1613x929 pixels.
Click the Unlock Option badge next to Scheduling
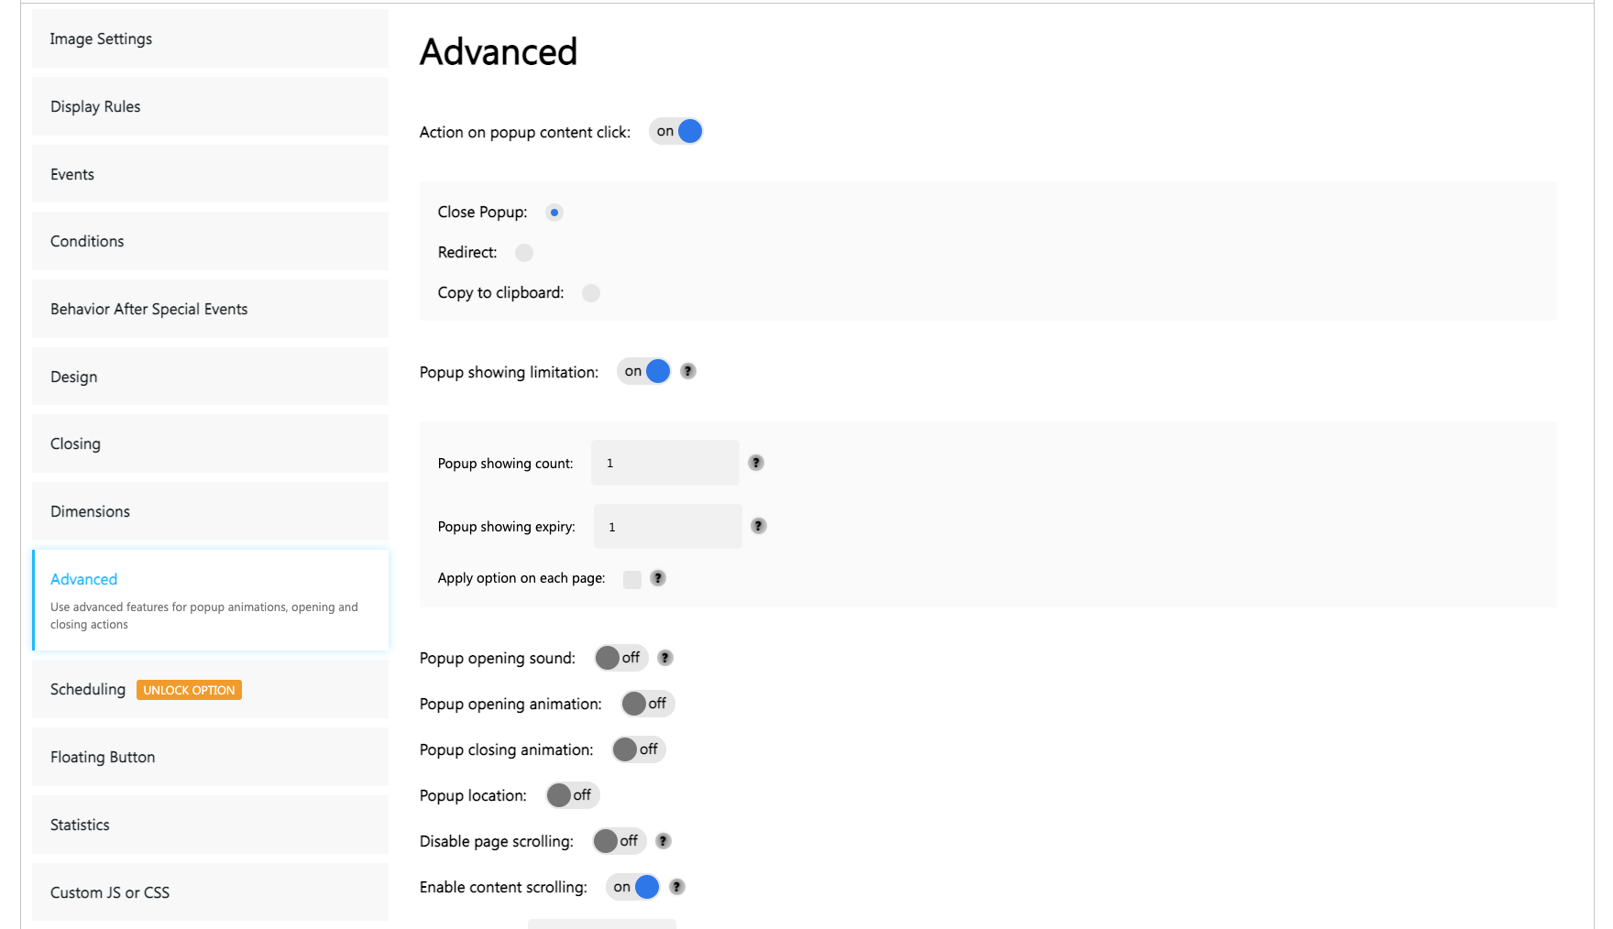(x=189, y=690)
